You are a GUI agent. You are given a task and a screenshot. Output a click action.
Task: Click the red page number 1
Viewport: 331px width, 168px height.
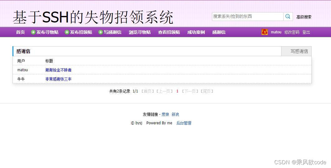coord(177,91)
